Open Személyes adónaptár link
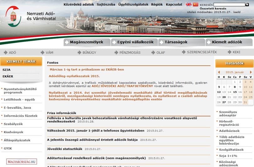Image resolution: width=254 pixels, height=167 pixels. [228, 114]
